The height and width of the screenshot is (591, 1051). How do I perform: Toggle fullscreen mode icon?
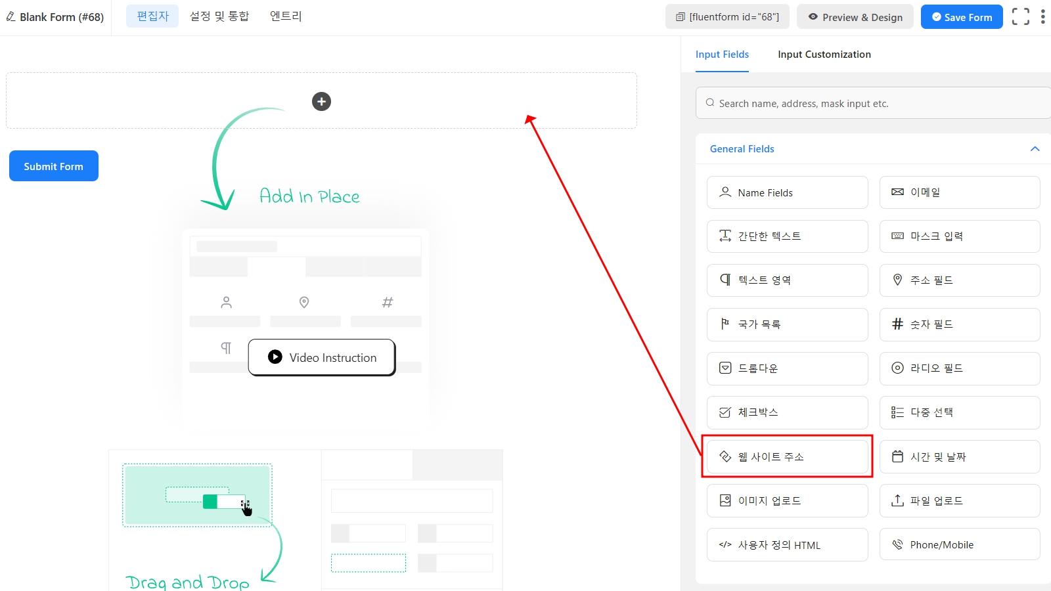point(1020,16)
